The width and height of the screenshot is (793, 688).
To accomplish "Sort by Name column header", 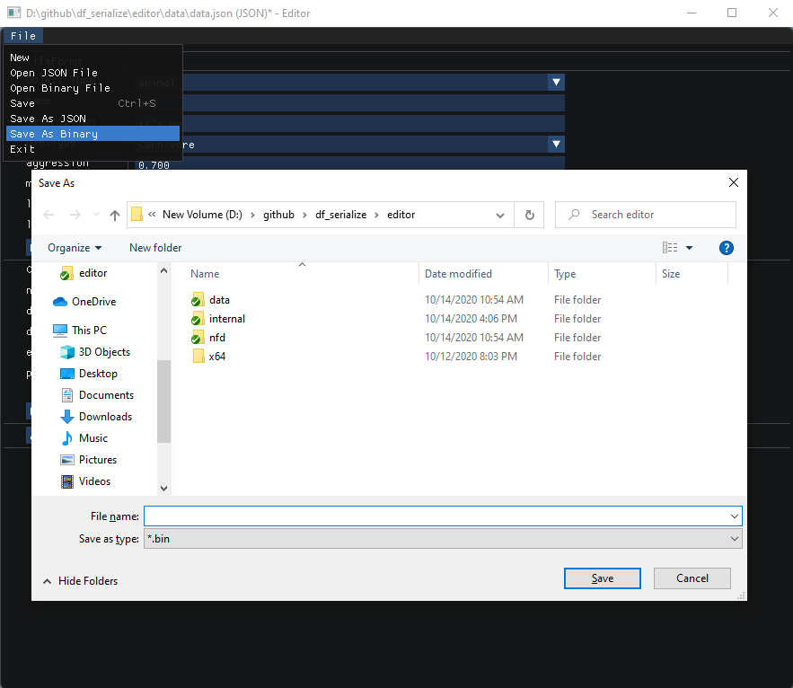I will tap(302, 274).
